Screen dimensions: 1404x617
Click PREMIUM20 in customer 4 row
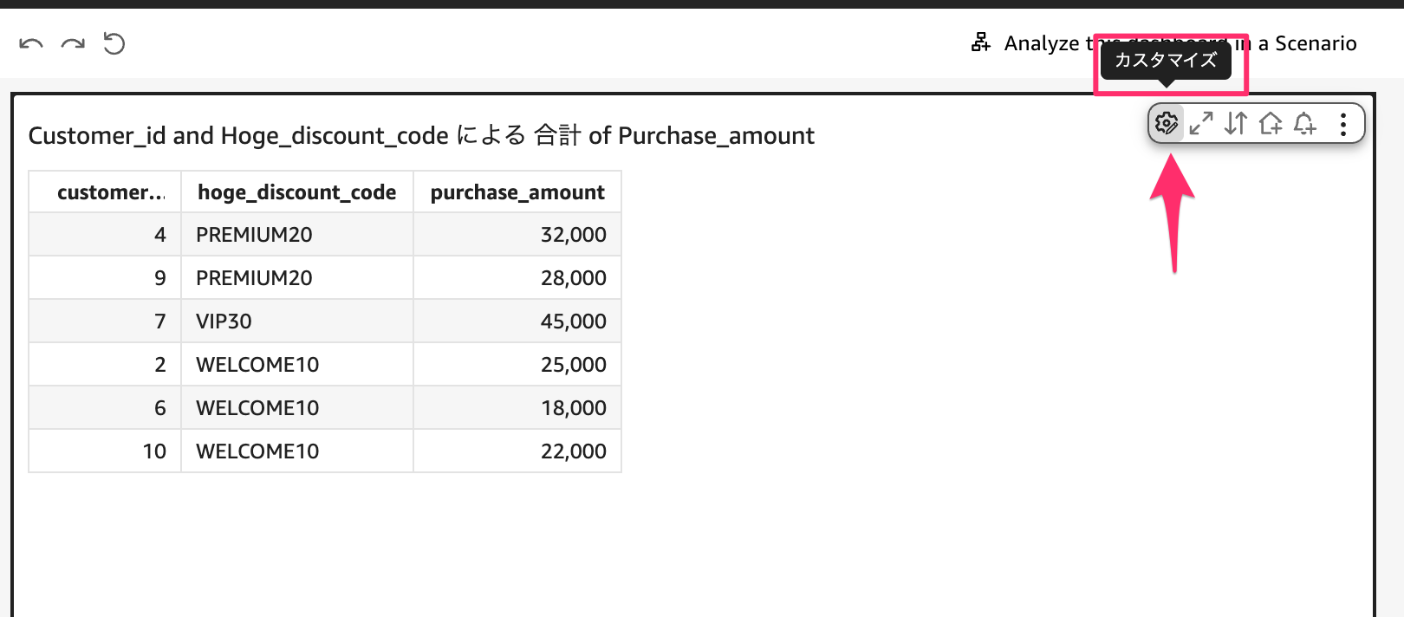pyautogui.click(x=297, y=235)
